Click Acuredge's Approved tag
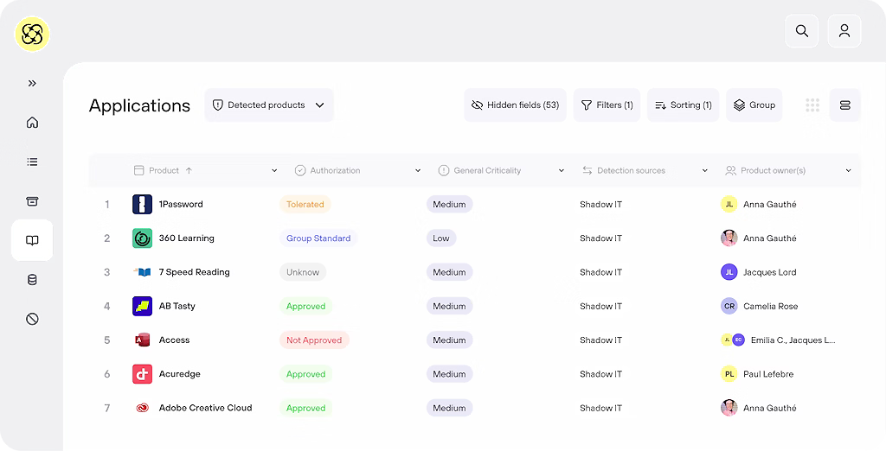The height and width of the screenshot is (451, 886). (305, 373)
